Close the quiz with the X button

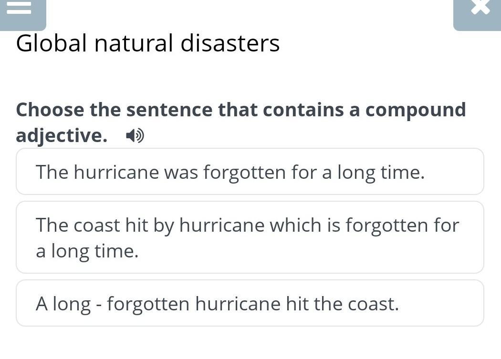click(480, 9)
